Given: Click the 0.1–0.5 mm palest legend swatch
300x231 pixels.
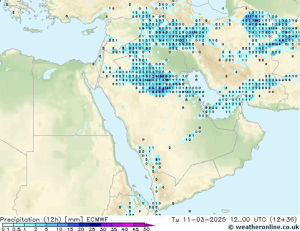Looking at the screenshot, I should [8, 225].
